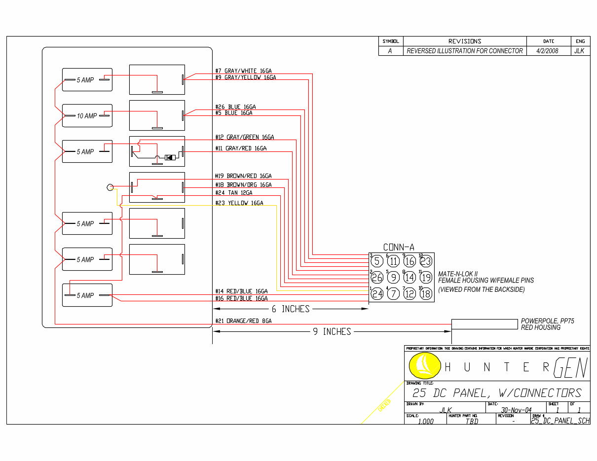
Task: Select the '#11 GRAY/RED 16GA' label
Action: pos(241,148)
